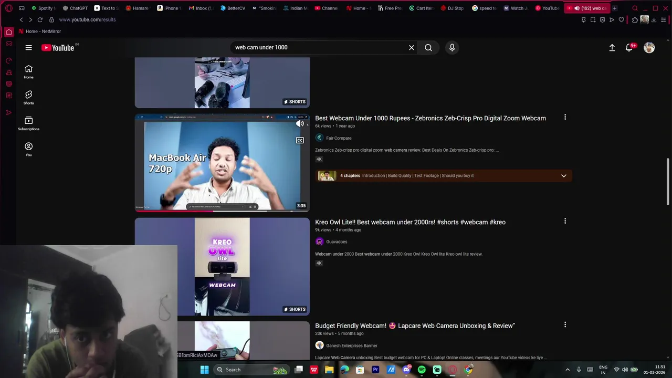Open Shorts in the YouTube sidebar
Image resolution: width=672 pixels, height=378 pixels.
(x=28, y=98)
